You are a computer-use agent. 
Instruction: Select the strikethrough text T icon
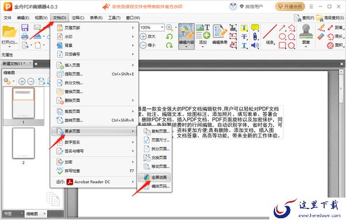pos(244,37)
